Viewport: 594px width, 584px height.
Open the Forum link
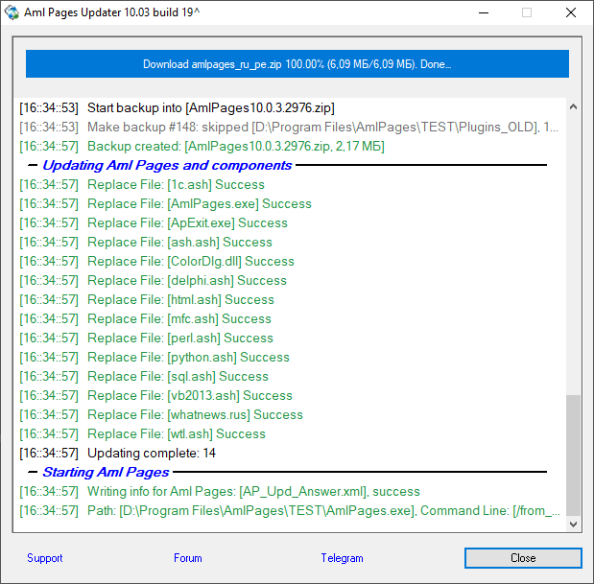pos(188,558)
